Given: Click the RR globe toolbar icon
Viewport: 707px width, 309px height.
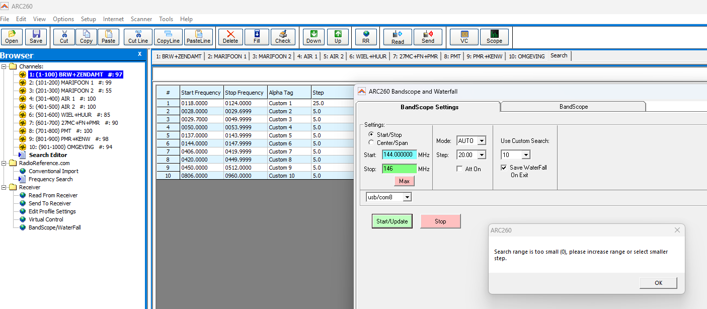Looking at the screenshot, I should 366,37.
